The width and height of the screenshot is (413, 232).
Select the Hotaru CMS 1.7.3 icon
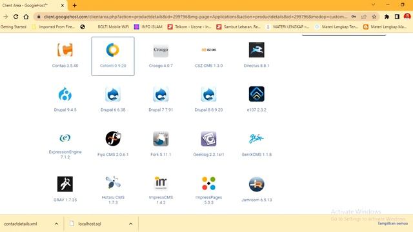tap(113, 182)
